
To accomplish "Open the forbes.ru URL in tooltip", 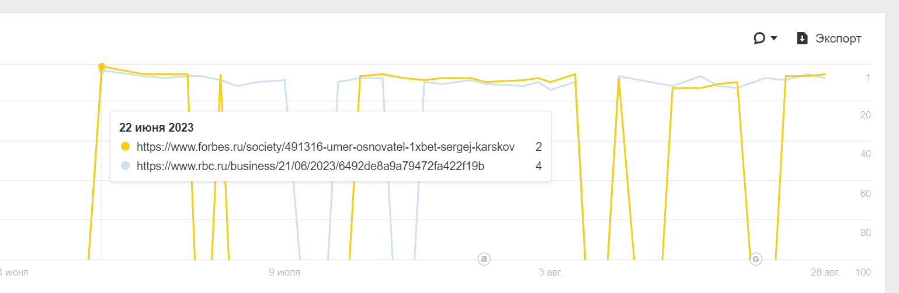I will (325, 147).
